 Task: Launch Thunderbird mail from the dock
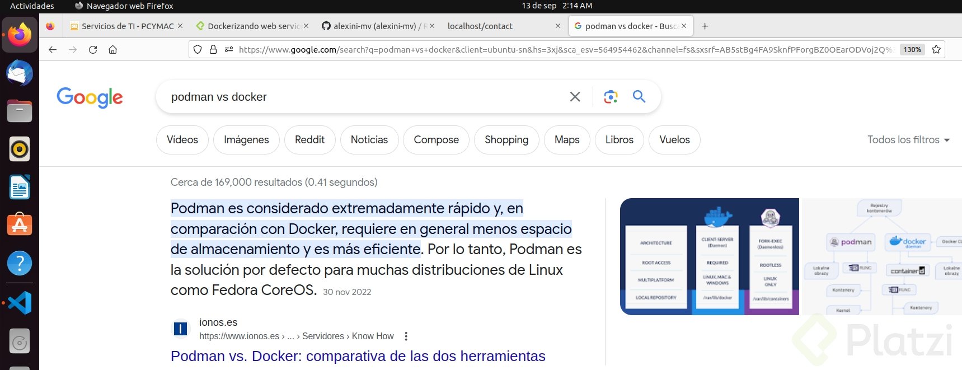pyautogui.click(x=20, y=73)
